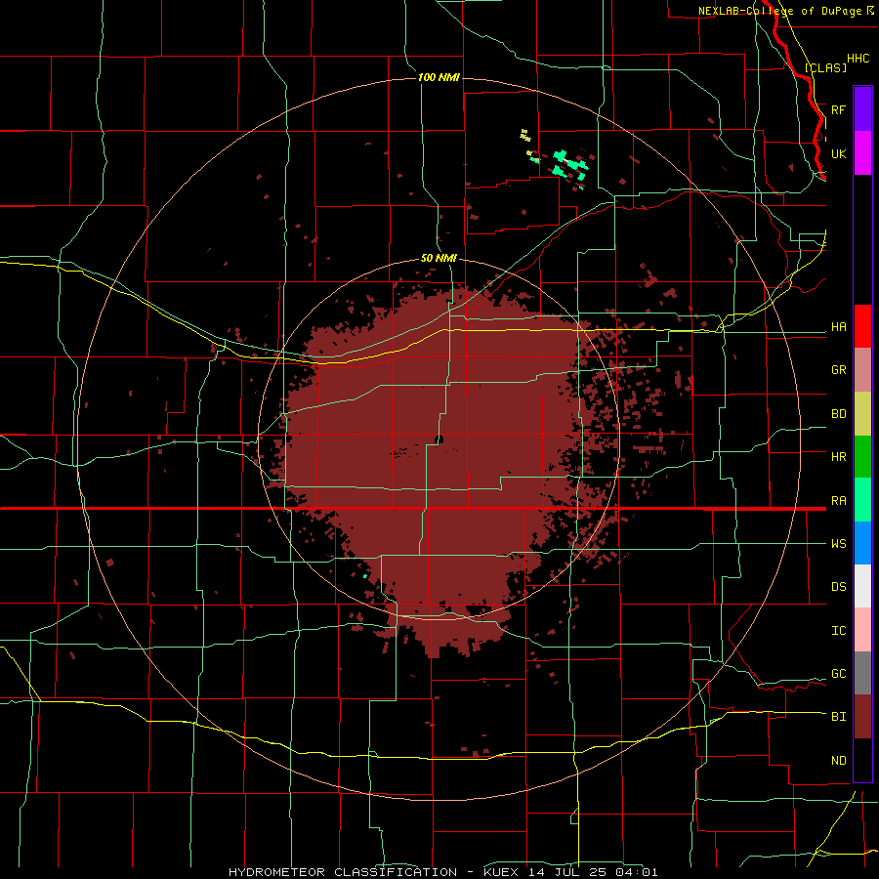Click the 'RF' legend label text
Screen dimensions: 879x879
pyautogui.click(x=838, y=109)
